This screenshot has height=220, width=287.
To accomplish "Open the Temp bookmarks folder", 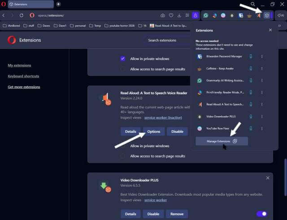I will coord(95,26).
